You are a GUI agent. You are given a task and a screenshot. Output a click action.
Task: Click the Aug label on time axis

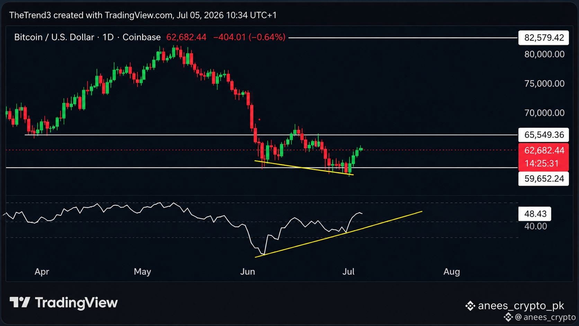[452, 272]
